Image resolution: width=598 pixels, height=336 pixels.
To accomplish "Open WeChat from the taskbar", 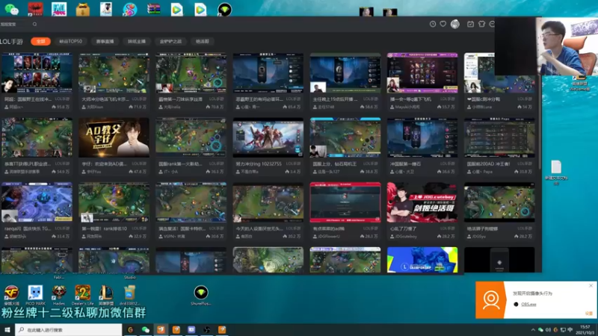I will point(145,329).
